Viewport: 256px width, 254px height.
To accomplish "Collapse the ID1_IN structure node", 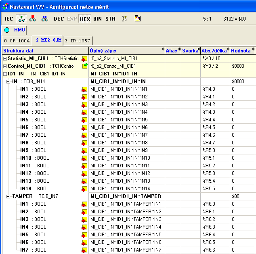I will coord(5,74).
